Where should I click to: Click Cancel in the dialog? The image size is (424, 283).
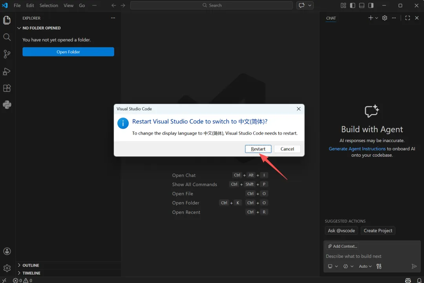coord(287,149)
